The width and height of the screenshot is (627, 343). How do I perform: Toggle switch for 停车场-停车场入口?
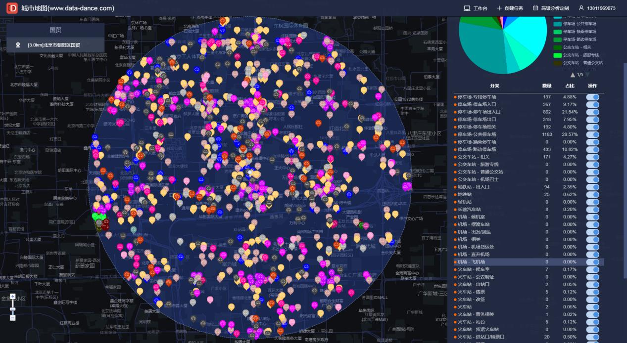592,104
